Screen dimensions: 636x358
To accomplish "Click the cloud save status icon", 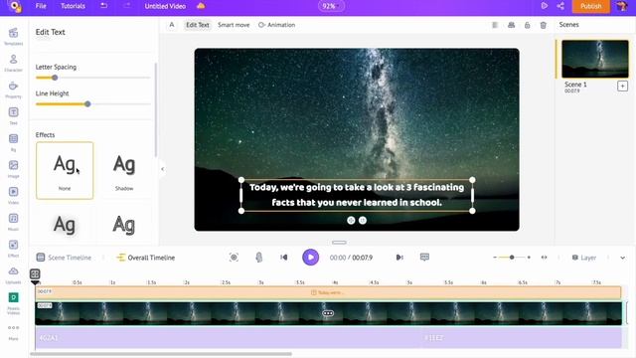I will (x=201, y=6).
